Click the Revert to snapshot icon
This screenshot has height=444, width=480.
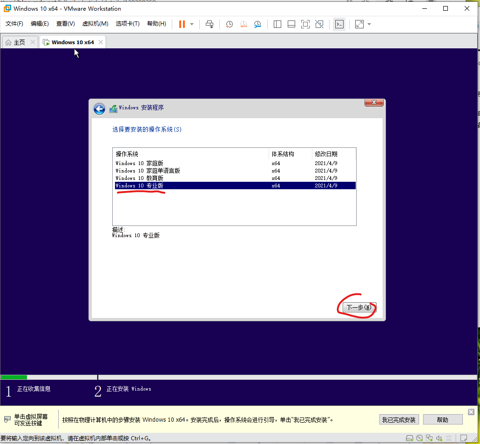tap(243, 24)
